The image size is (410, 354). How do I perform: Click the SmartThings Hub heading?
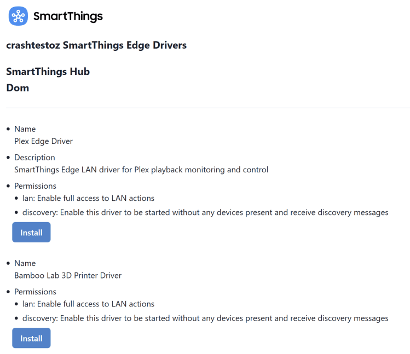[48, 72]
